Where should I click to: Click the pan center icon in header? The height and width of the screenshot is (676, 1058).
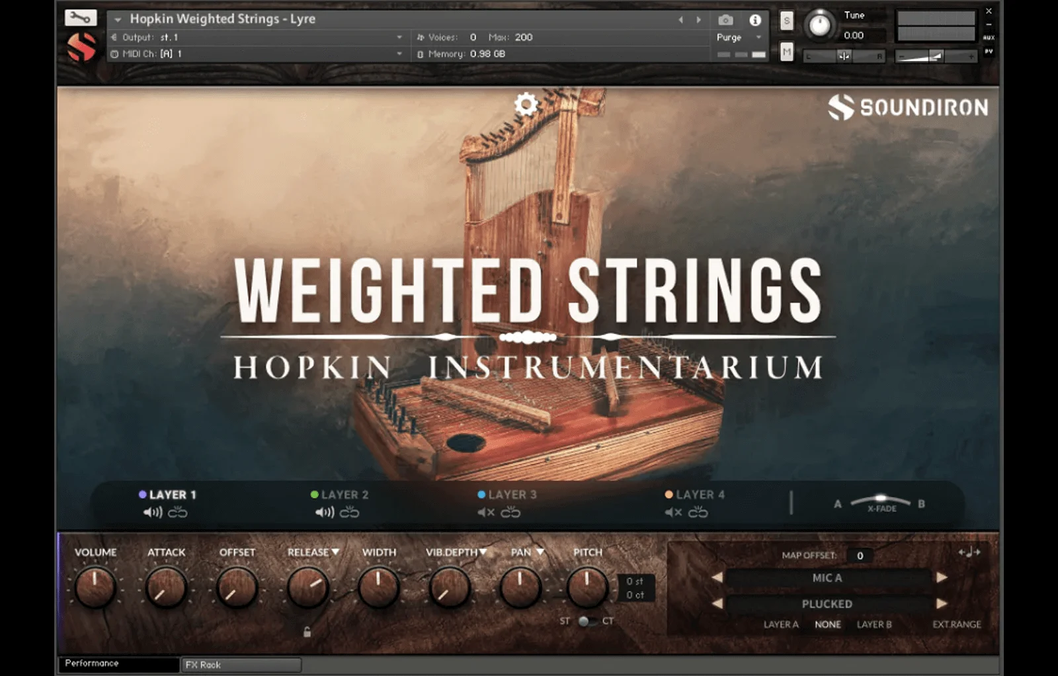[844, 56]
